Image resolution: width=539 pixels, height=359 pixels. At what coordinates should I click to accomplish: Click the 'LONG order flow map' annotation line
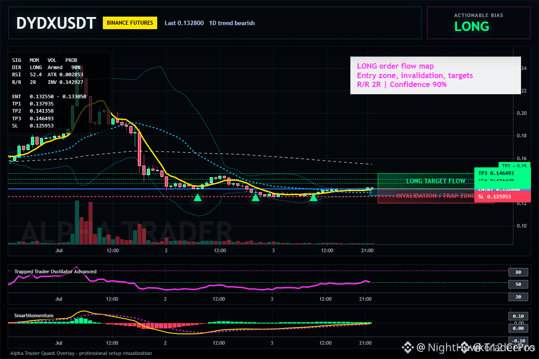tap(395, 66)
